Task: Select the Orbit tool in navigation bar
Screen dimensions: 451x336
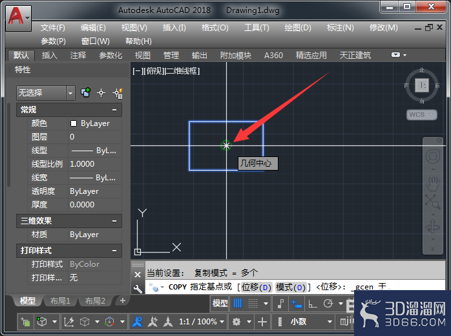Action: [x=433, y=226]
